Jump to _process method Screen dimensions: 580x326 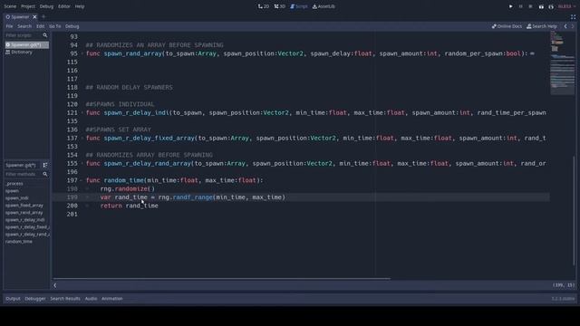[14, 184]
